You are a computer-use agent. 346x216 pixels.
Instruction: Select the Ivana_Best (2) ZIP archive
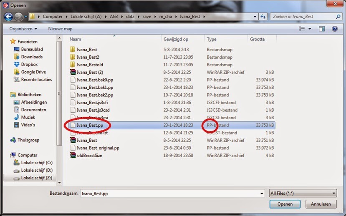tap(90, 72)
